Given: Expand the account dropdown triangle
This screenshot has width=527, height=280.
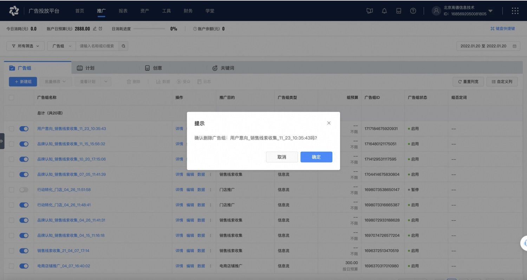Looking at the screenshot, I should click(490, 11).
